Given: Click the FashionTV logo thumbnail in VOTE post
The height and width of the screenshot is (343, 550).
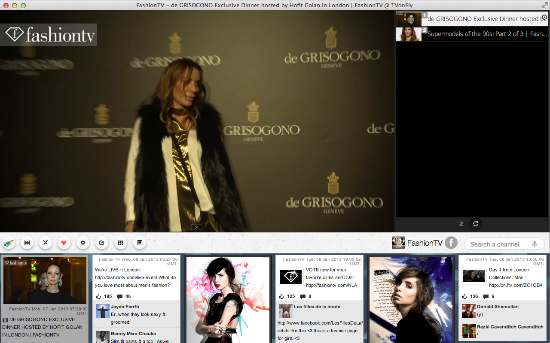Looking at the screenshot, I should click(x=291, y=277).
